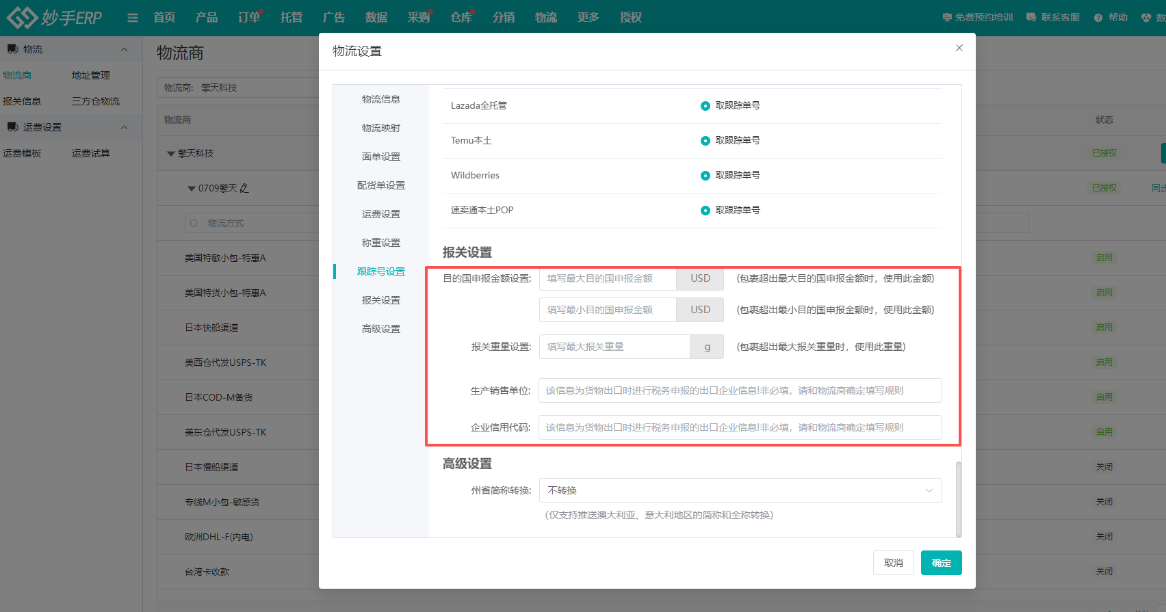Click the 联系客服 chat icon

pyautogui.click(x=1031, y=18)
